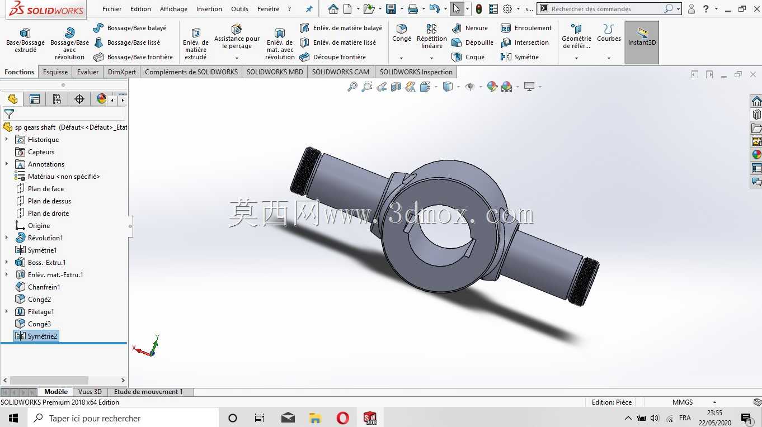This screenshot has height=427, width=762.
Task: Click the Enroulement wrap tool
Action: pos(526,28)
